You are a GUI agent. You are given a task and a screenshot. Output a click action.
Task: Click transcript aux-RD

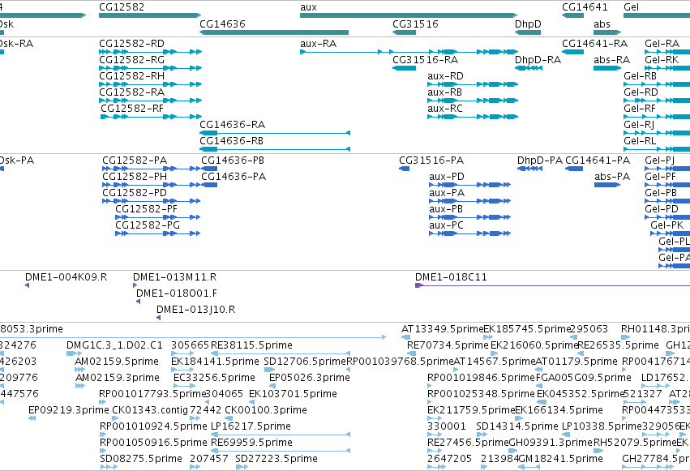point(473,84)
